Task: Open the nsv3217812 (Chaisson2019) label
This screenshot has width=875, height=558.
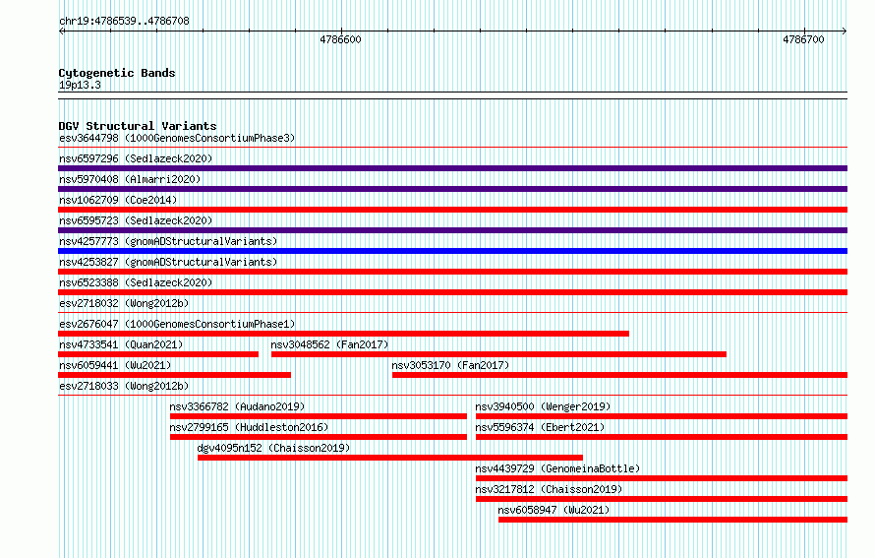Action: (550, 489)
